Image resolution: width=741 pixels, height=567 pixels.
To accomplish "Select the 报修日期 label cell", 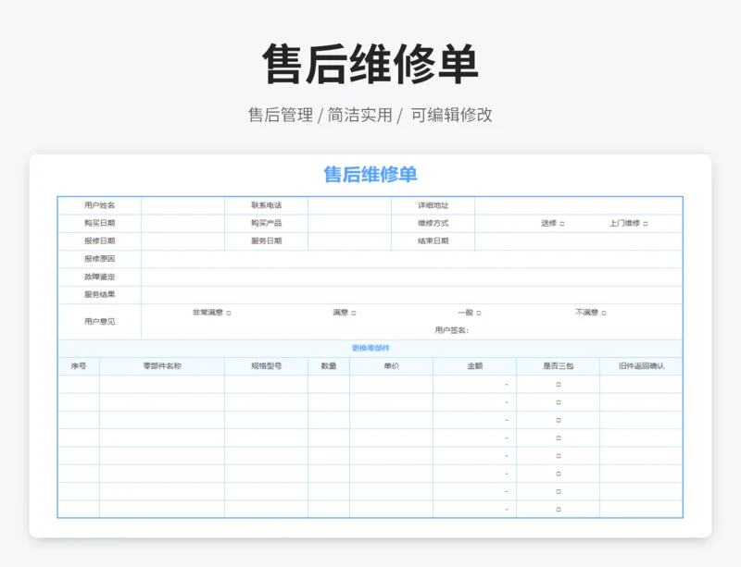I will (99, 241).
